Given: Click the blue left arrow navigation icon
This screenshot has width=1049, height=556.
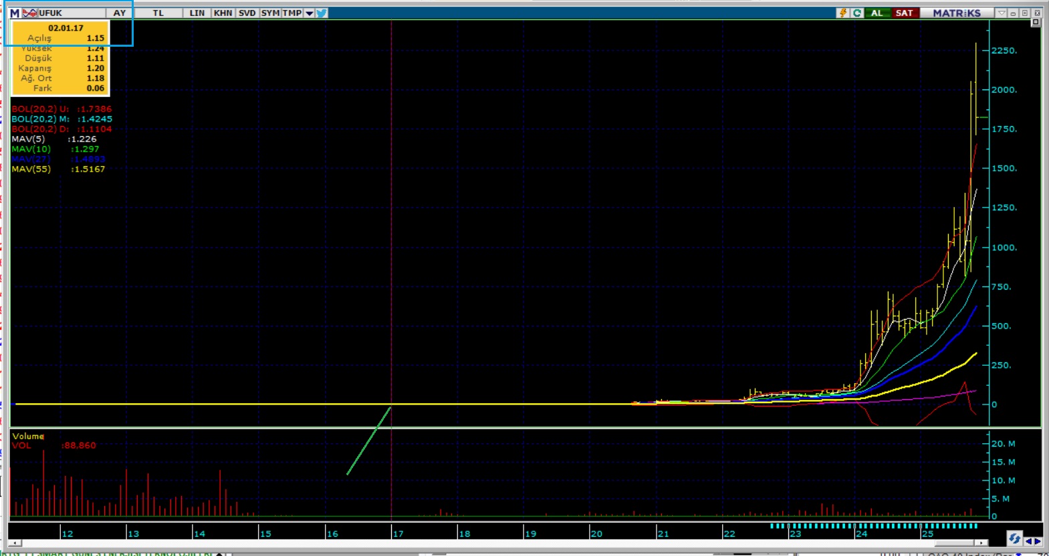Looking at the screenshot, I should tap(1028, 541).
